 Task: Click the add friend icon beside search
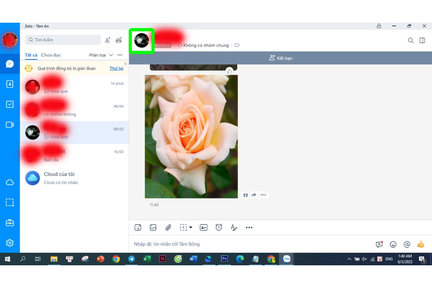point(108,40)
